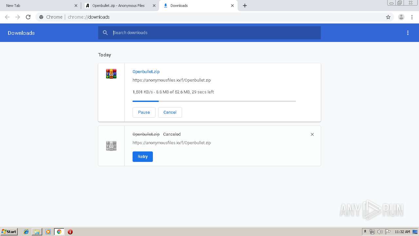Image resolution: width=419 pixels, height=236 pixels.
Task: Click the browser forward arrow
Action: coord(18,17)
